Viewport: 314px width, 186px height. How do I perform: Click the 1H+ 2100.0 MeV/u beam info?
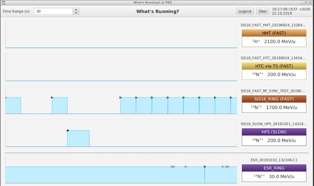pos(274,42)
